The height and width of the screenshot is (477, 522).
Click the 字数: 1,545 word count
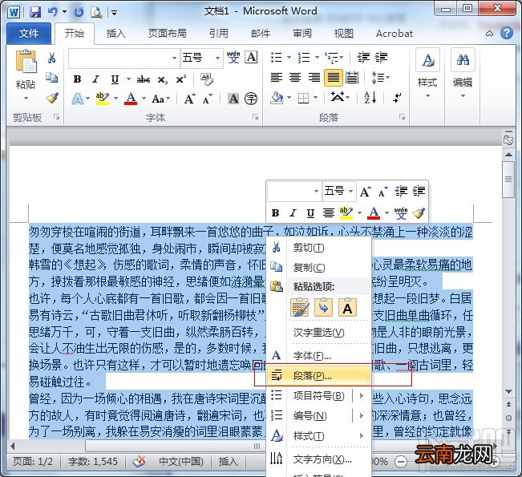(x=92, y=461)
